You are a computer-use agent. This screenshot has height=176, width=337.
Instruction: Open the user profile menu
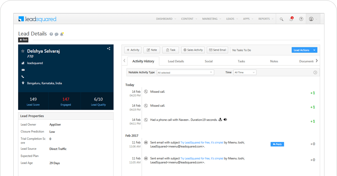click(312, 19)
